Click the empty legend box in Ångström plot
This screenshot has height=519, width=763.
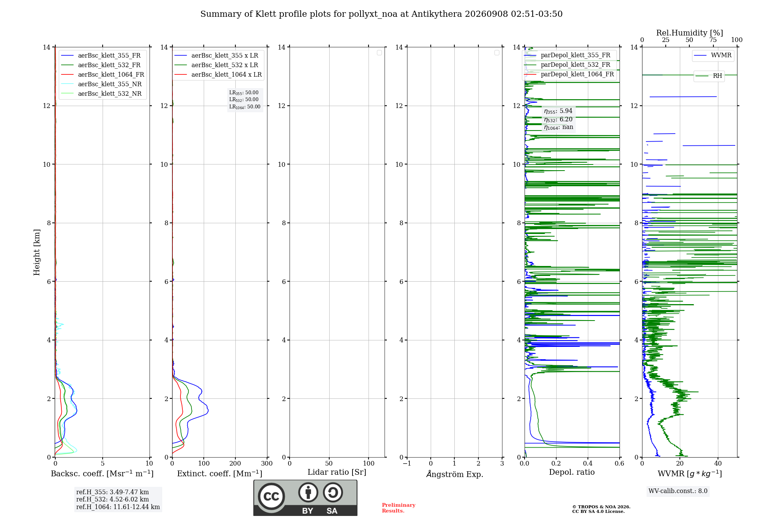(x=497, y=53)
